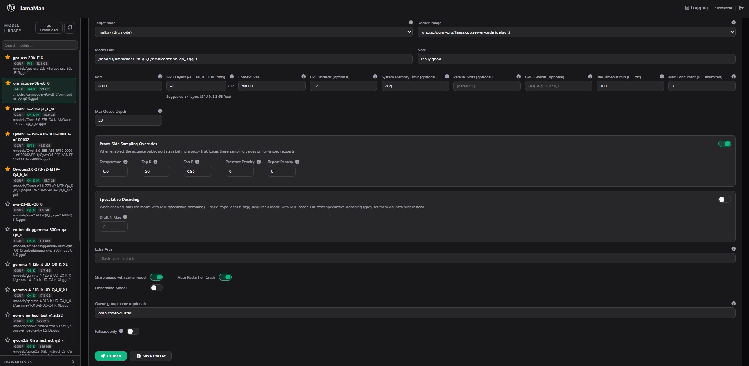This screenshot has height=366, width=749.
Task: Unstar the Qwen3.6-35B-A3B-BF16 model
Action: click(x=7, y=134)
